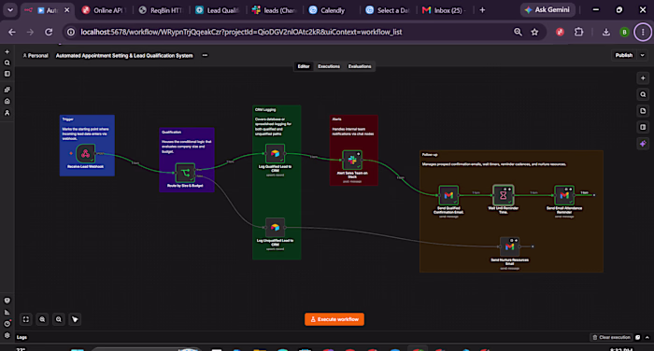654x351 pixels.
Task: Select the Alert Sales Team on Slack node
Action: tap(352, 160)
